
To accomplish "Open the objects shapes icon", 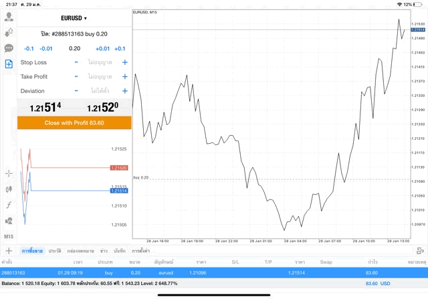I will point(9,221).
